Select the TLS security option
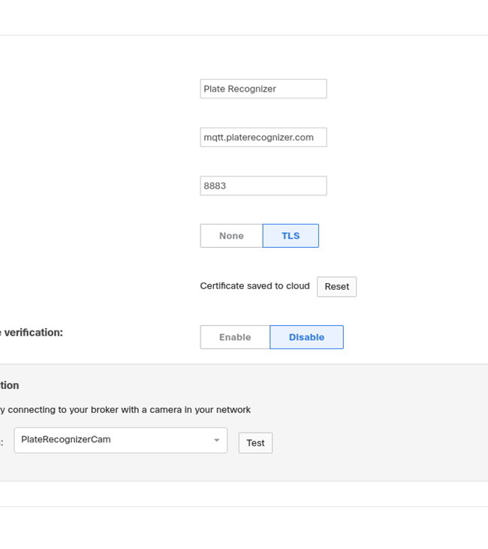 291,236
